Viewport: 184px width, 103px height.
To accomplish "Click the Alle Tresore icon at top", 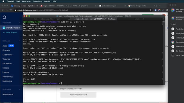I will [x=173, y=10].
